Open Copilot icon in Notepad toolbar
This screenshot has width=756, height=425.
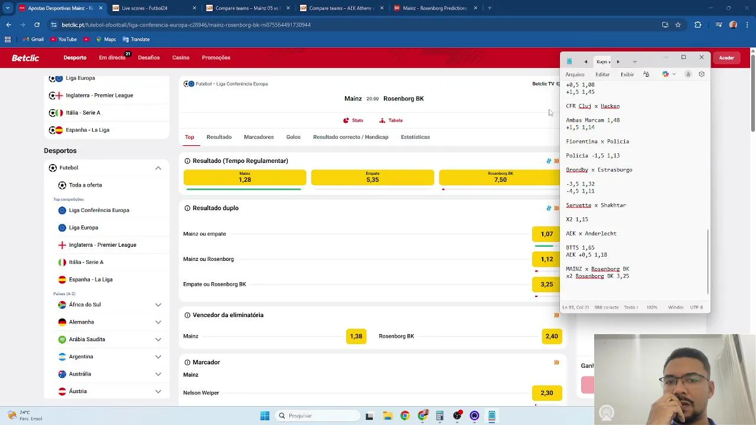pyautogui.click(x=666, y=74)
